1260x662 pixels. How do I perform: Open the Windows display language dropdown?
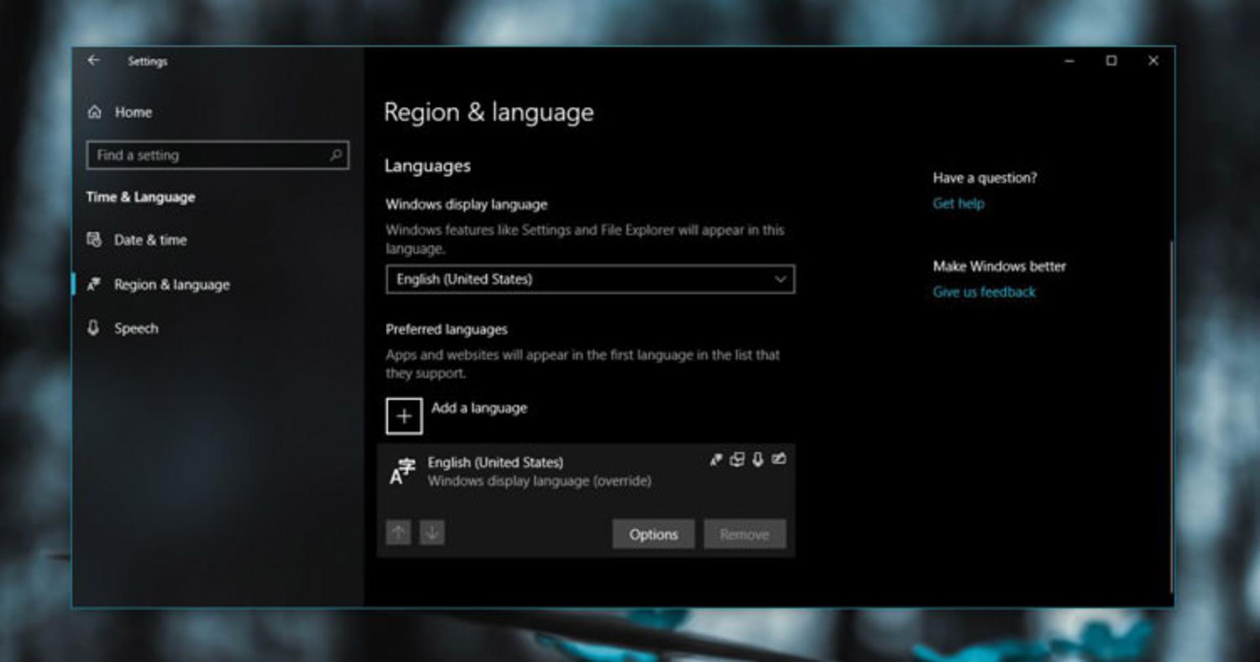click(x=590, y=279)
